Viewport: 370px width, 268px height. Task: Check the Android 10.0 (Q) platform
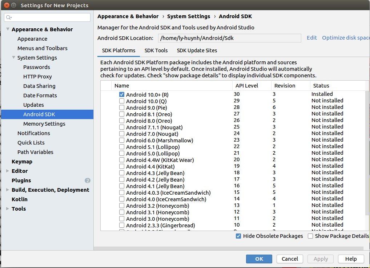[x=122, y=101]
